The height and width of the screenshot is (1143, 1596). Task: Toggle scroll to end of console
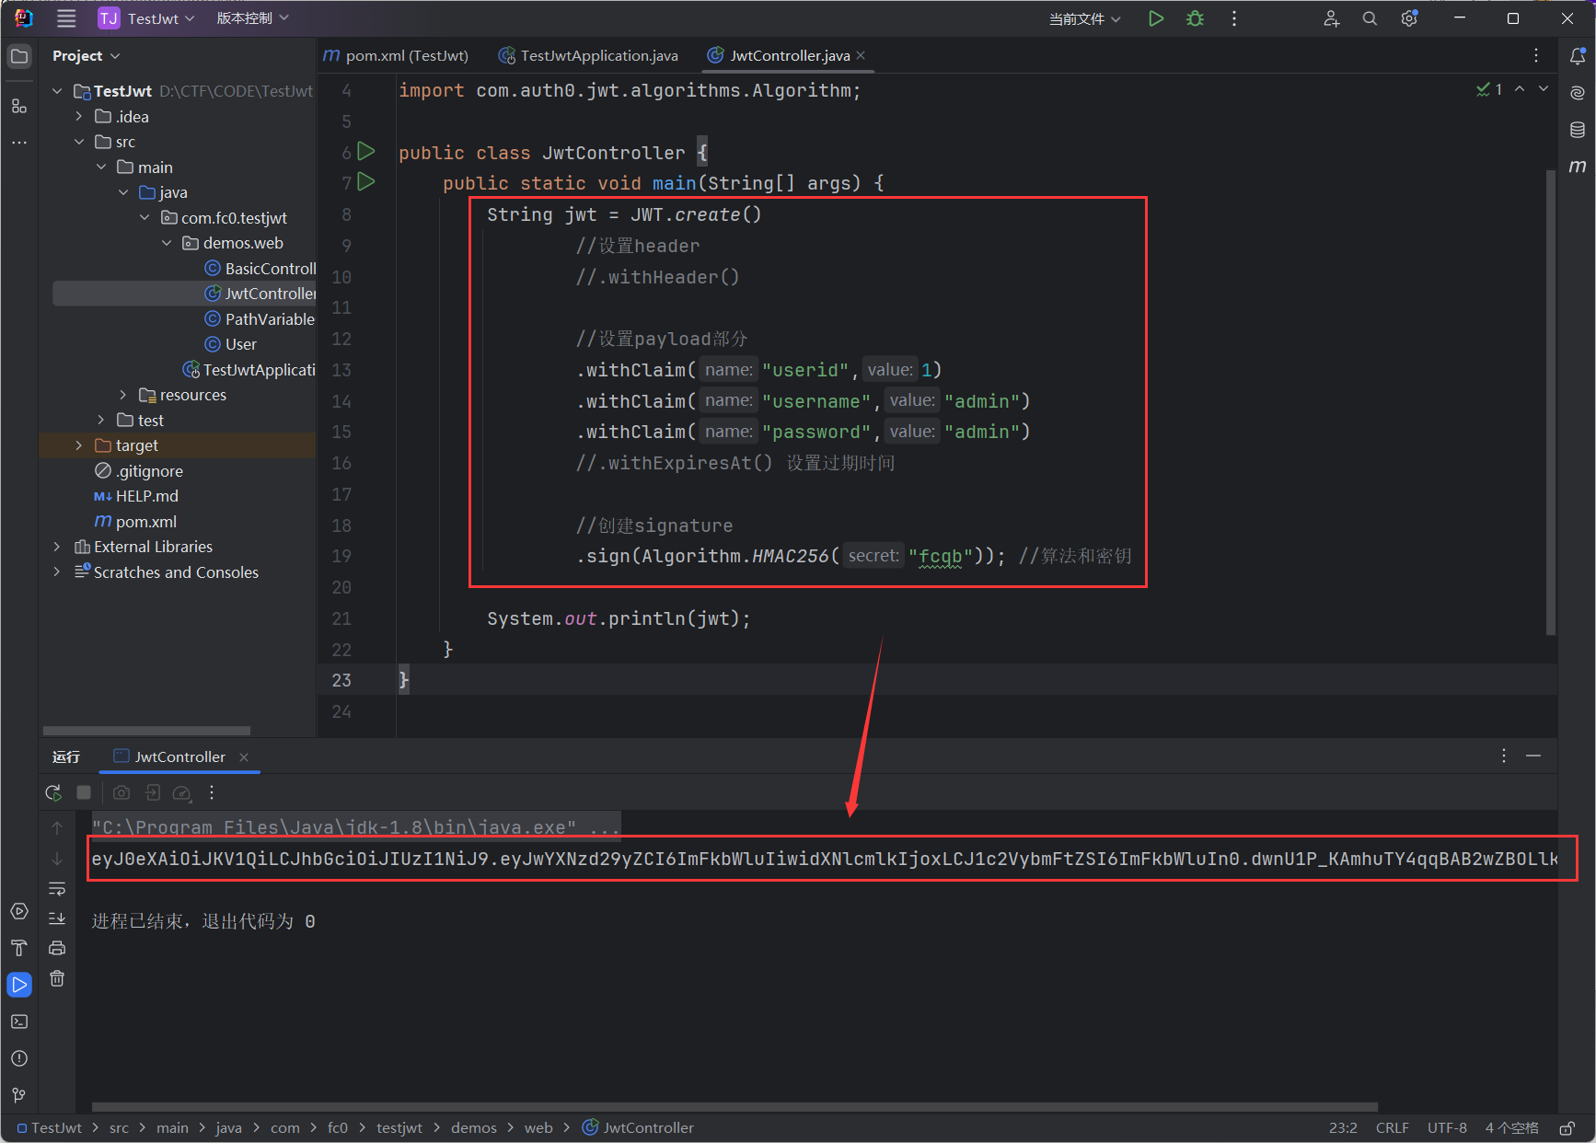(x=57, y=918)
